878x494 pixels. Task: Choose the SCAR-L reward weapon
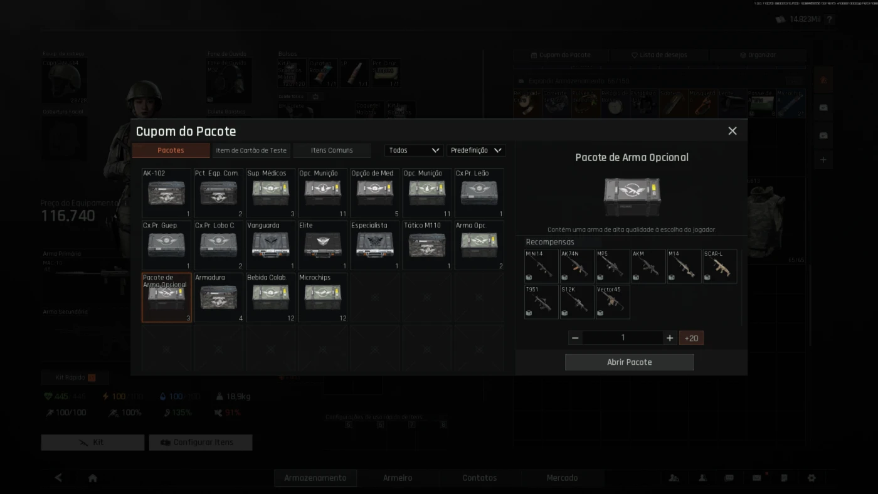coord(720,266)
